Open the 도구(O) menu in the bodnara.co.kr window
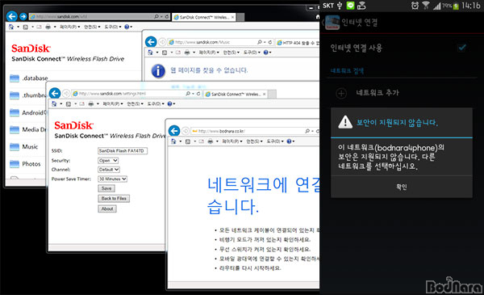The height and width of the screenshot is (295, 484). click(x=275, y=141)
